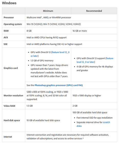Click the 10 GB of available hard disk space cell

tap(48, 120)
